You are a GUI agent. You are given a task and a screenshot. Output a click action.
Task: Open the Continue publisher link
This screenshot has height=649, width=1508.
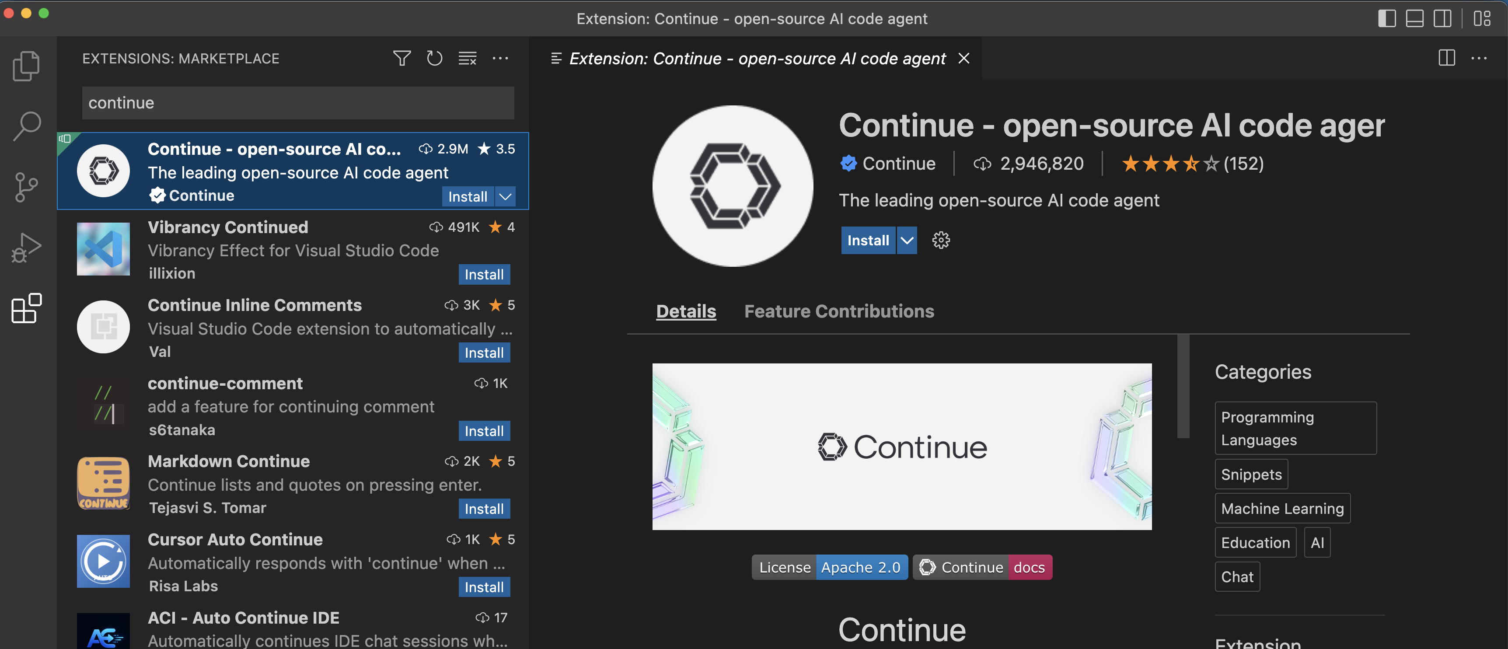[899, 163]
